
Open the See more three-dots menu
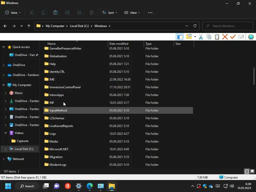click(x=150, y=12)
